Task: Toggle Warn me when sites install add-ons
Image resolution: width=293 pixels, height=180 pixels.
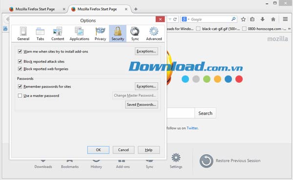Action: (x=20, y=52)
